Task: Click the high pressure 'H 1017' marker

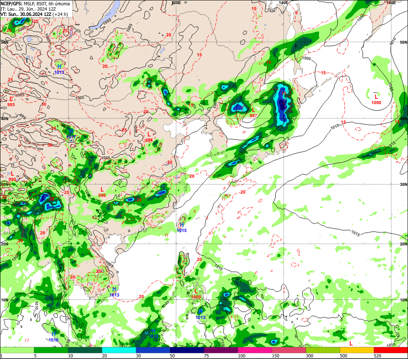Action: coord(71,134)
